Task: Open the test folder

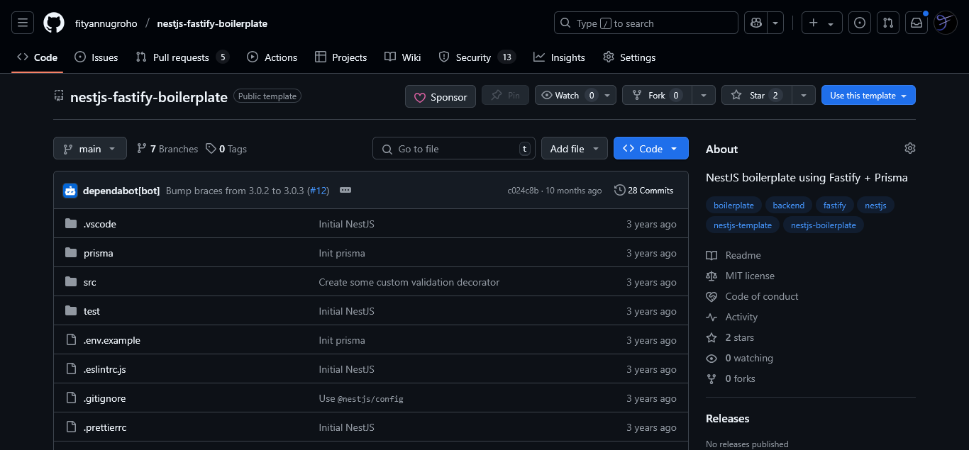Action: coord(92,311)
